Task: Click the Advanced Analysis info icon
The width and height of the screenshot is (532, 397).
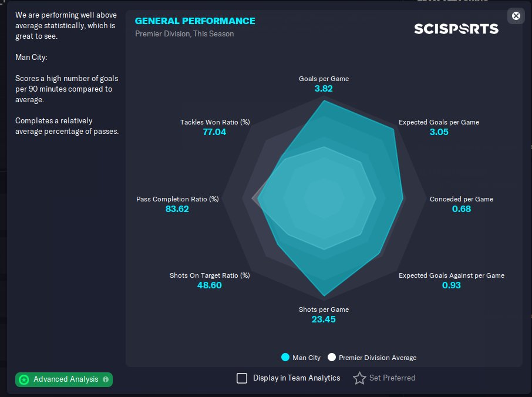Action: [x=106, y=379]
